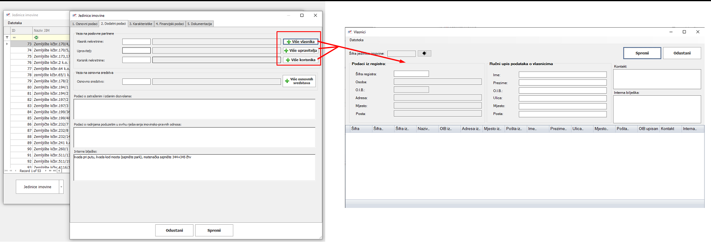Click the filter icon in grid filter row

7,37
